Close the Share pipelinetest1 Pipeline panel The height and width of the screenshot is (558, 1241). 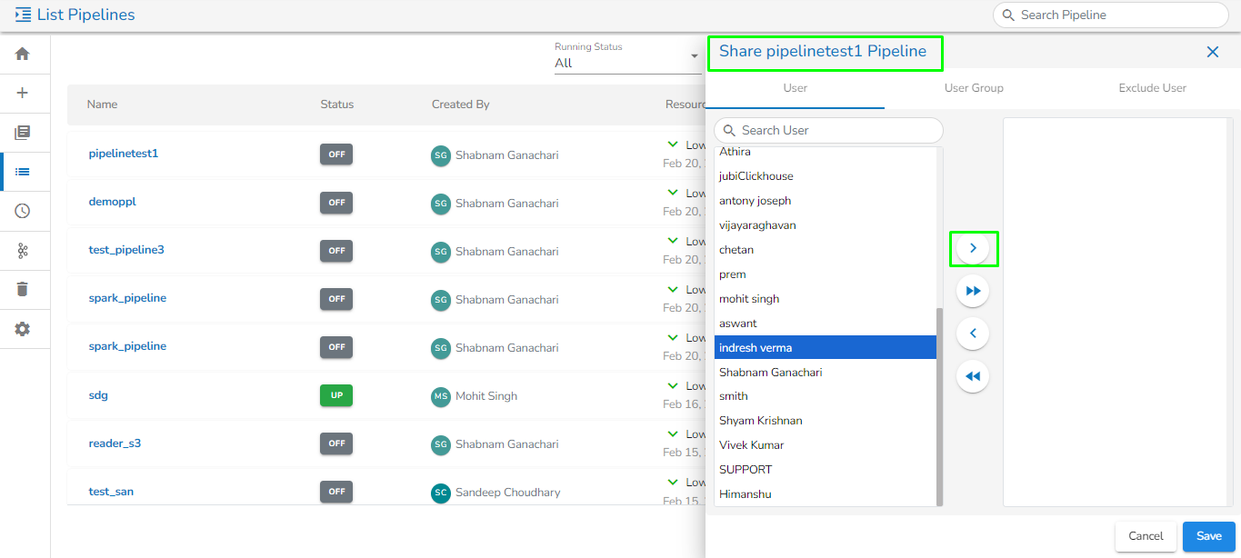(x=1213, y=52)
